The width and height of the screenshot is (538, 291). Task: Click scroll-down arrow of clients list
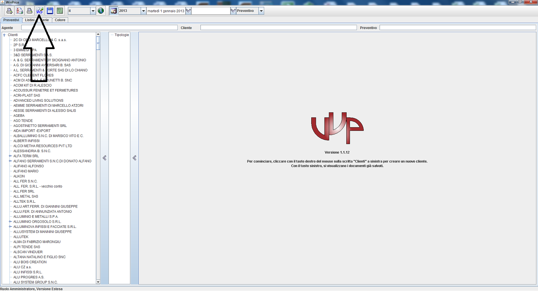point(98,282)
